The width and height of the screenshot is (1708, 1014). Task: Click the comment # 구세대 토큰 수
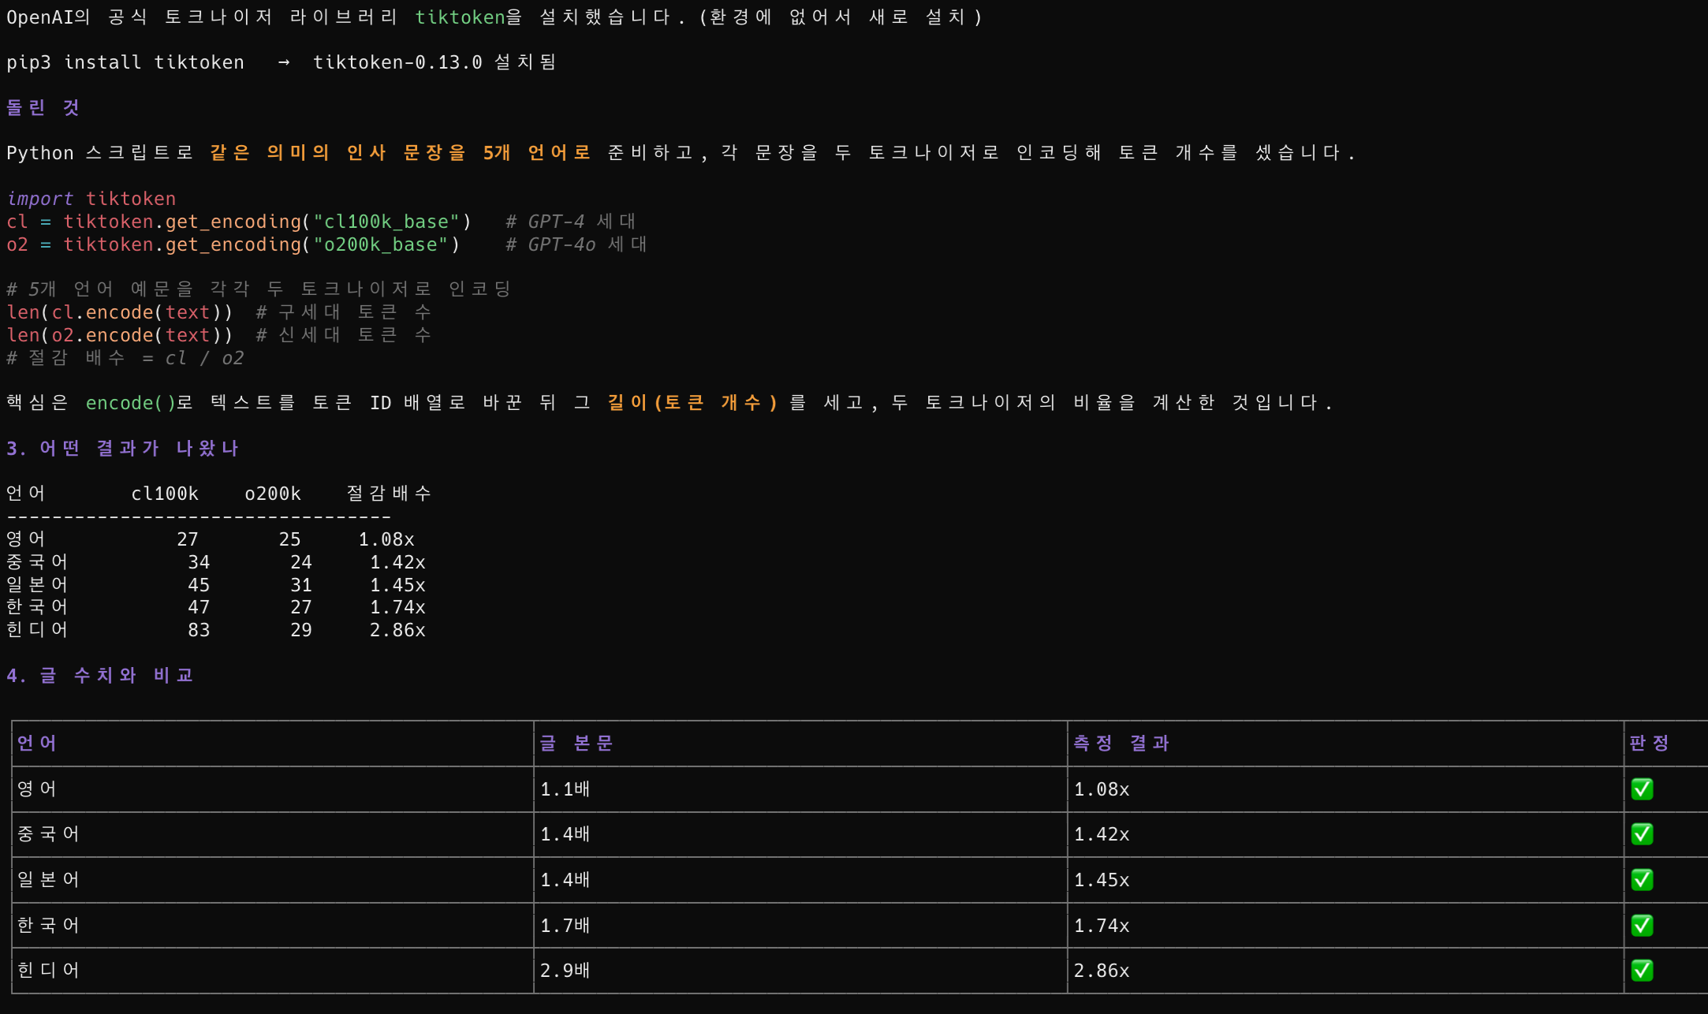pos(344,312)
